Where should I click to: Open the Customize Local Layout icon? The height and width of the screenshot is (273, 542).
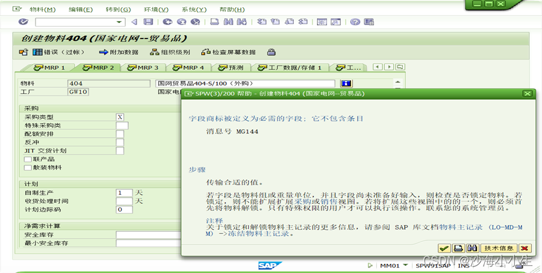point(369,22)
